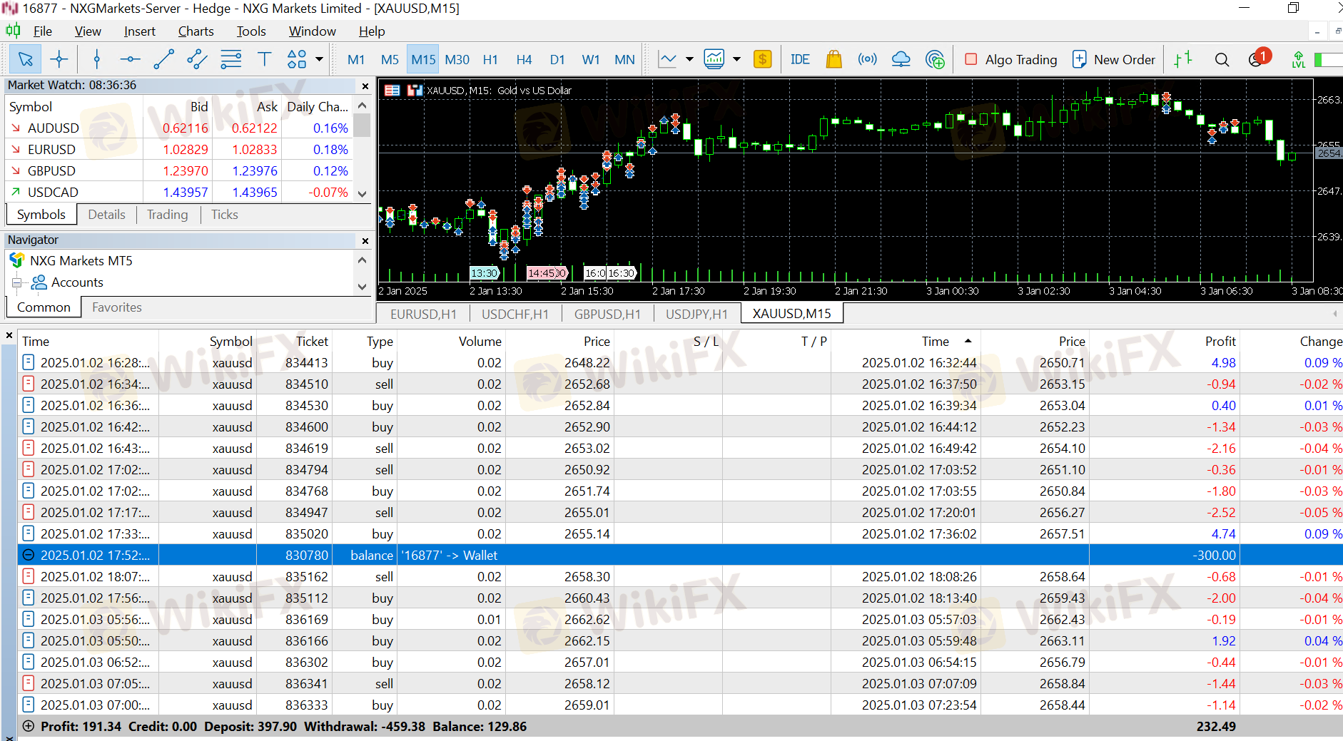Switch timeframe to D1
The width and height of the screenshot is (1343, 741).
[x=557, y=59]
